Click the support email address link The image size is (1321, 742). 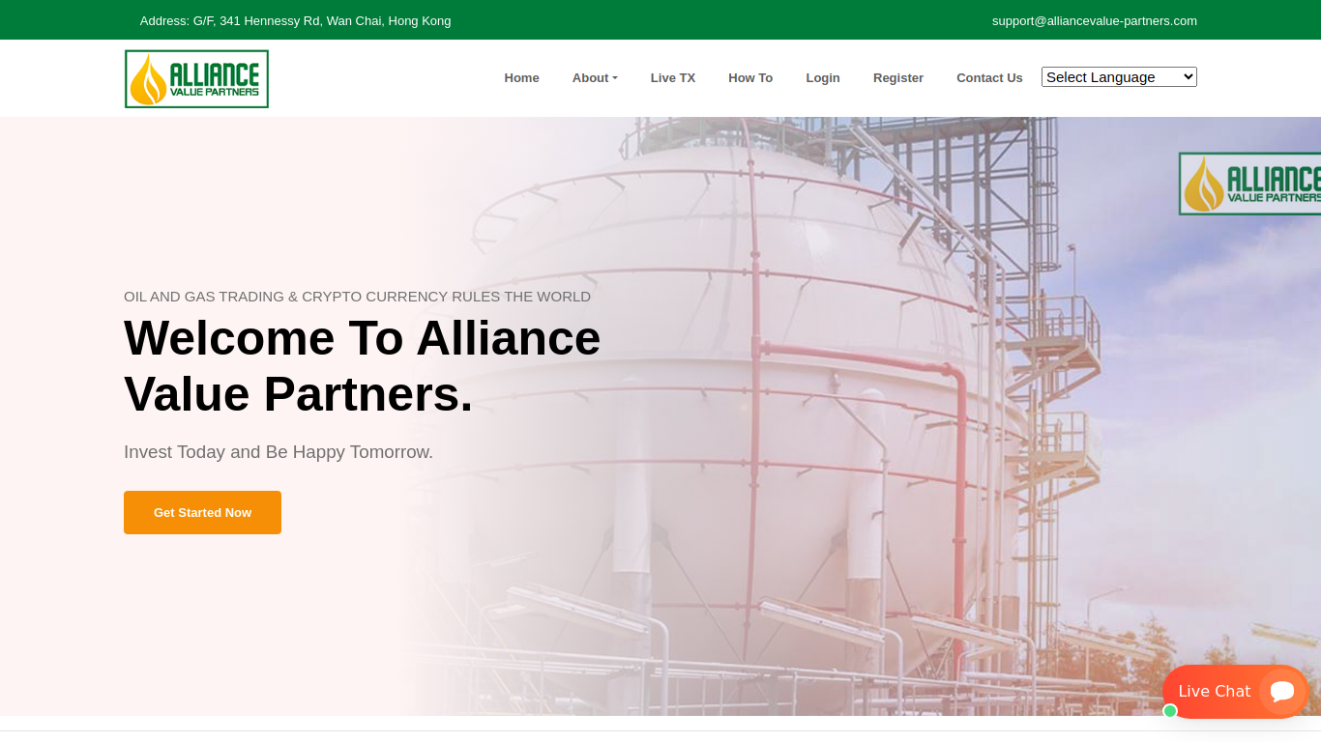tap(1095, 20)
